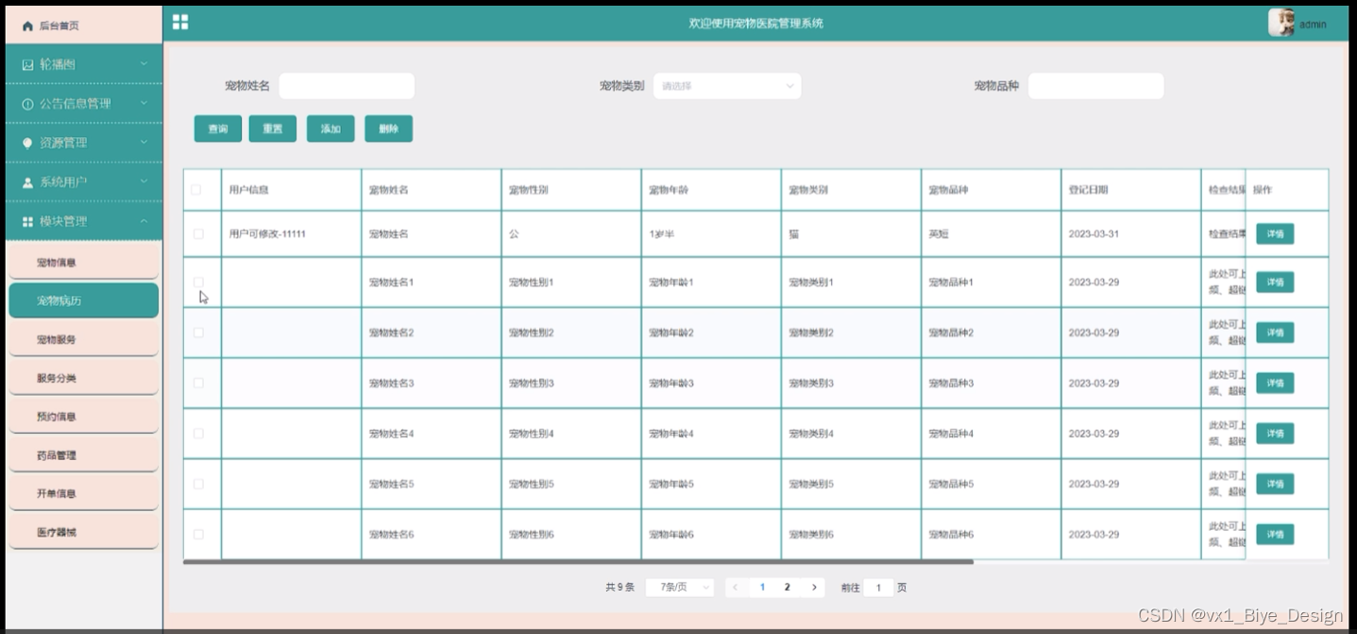
Task: Open the 宠物信息 menu item
Action: pos(83,262)
